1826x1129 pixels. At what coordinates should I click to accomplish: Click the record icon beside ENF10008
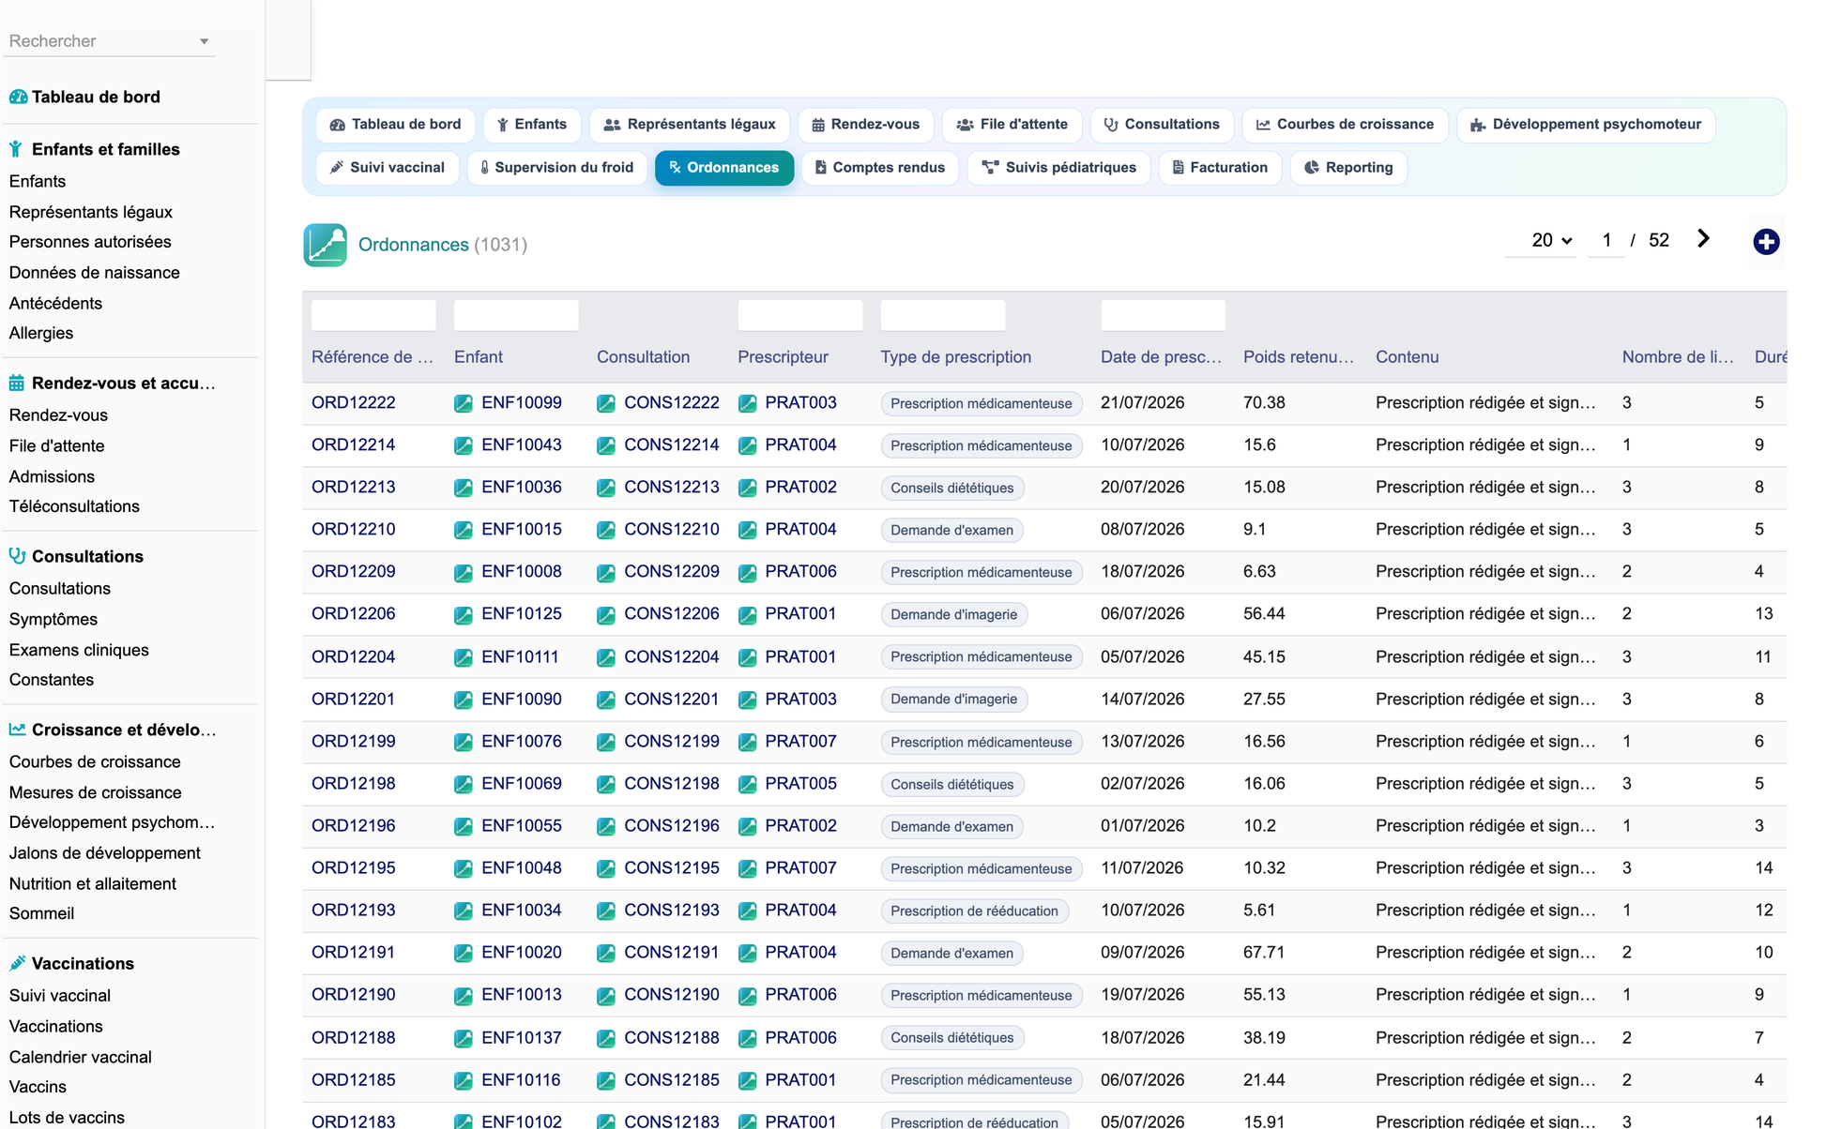pos(464,572)
